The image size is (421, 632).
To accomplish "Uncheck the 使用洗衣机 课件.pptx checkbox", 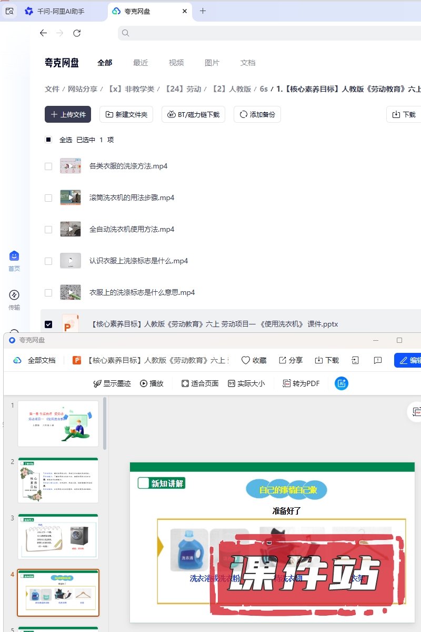I will tap(48, 324).
